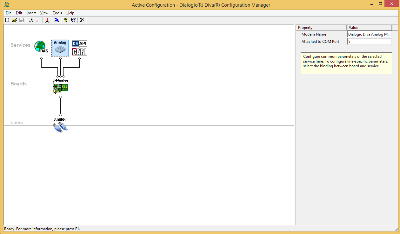Click the Value column header
Image resolution: width=400 pixels, height=234 pixels.
click(x=369, y=28)
